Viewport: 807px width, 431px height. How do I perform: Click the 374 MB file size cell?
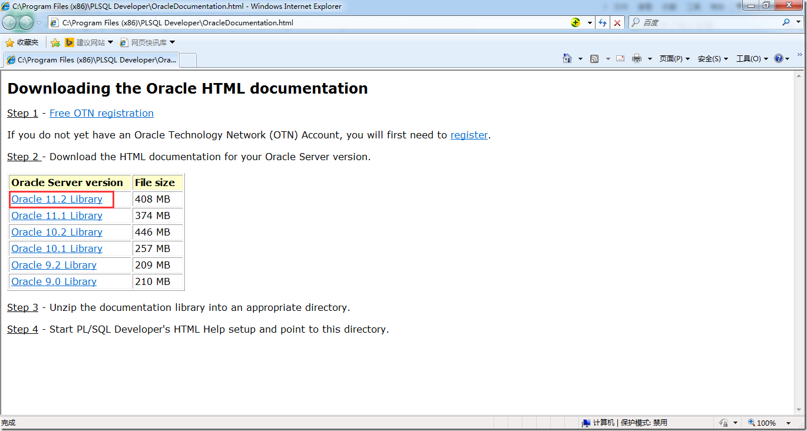tap(157, 216)
